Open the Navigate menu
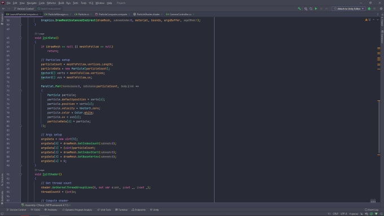The height and width of the screenshot is (216, 384). click(32, 3)
